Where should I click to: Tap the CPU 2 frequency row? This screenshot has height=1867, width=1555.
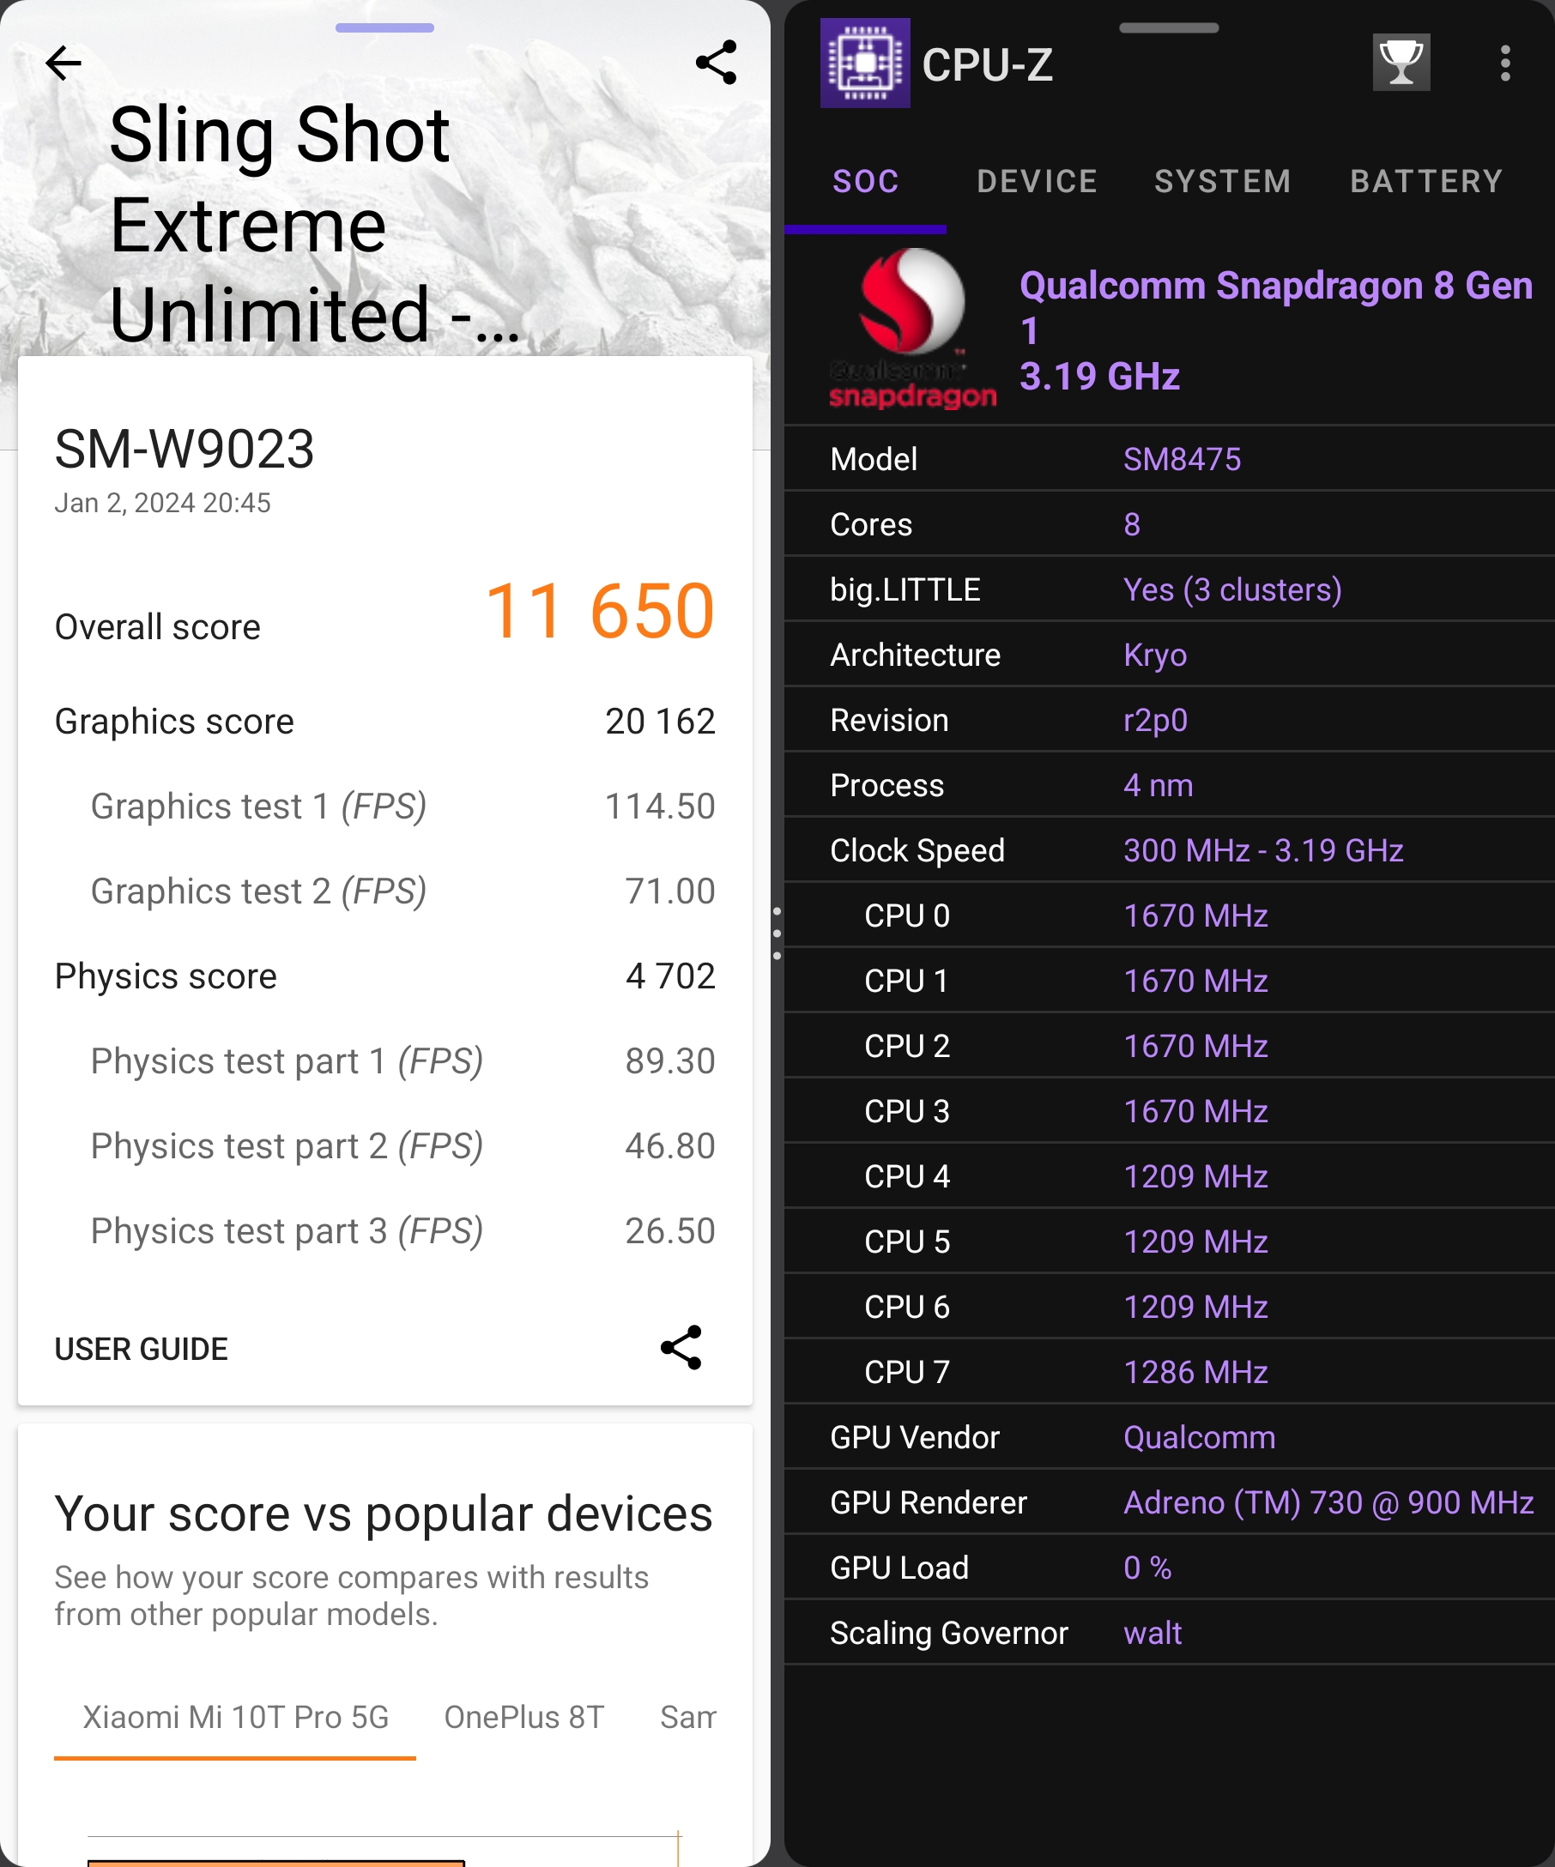[x=1168, y=1047]
